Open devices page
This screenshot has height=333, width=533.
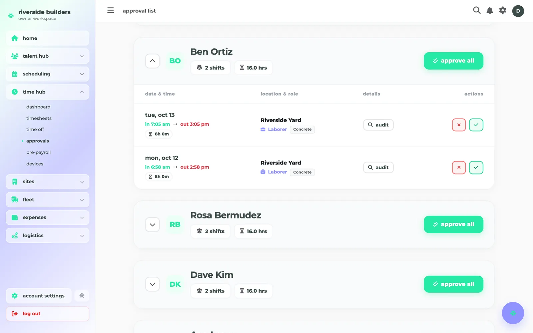(35, 164)
